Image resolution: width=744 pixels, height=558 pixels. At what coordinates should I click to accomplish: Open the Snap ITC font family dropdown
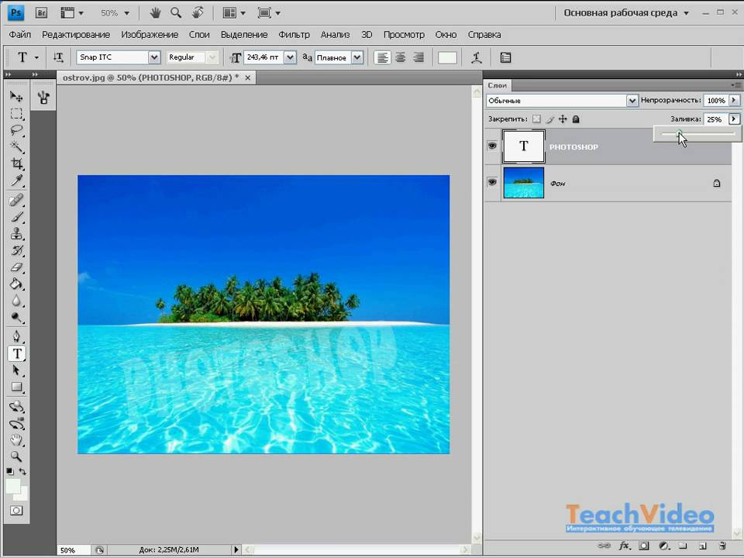click(154, 57)
